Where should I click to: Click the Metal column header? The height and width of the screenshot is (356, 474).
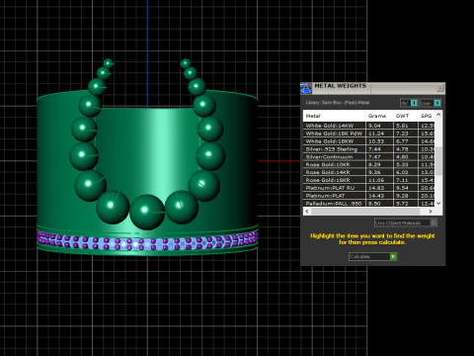334,116
